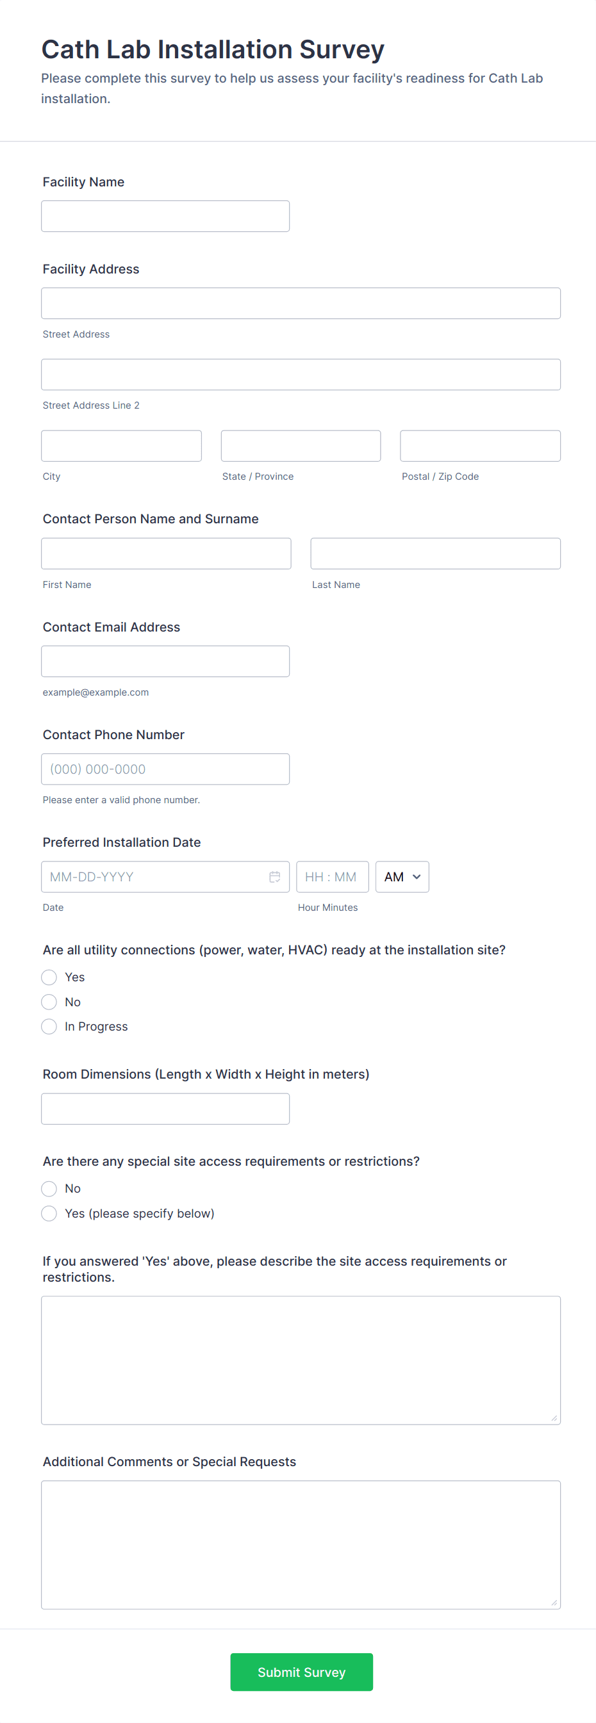Select No for site access restrictions
This screenshot has height=1723, width=596.
point(49,1189)
